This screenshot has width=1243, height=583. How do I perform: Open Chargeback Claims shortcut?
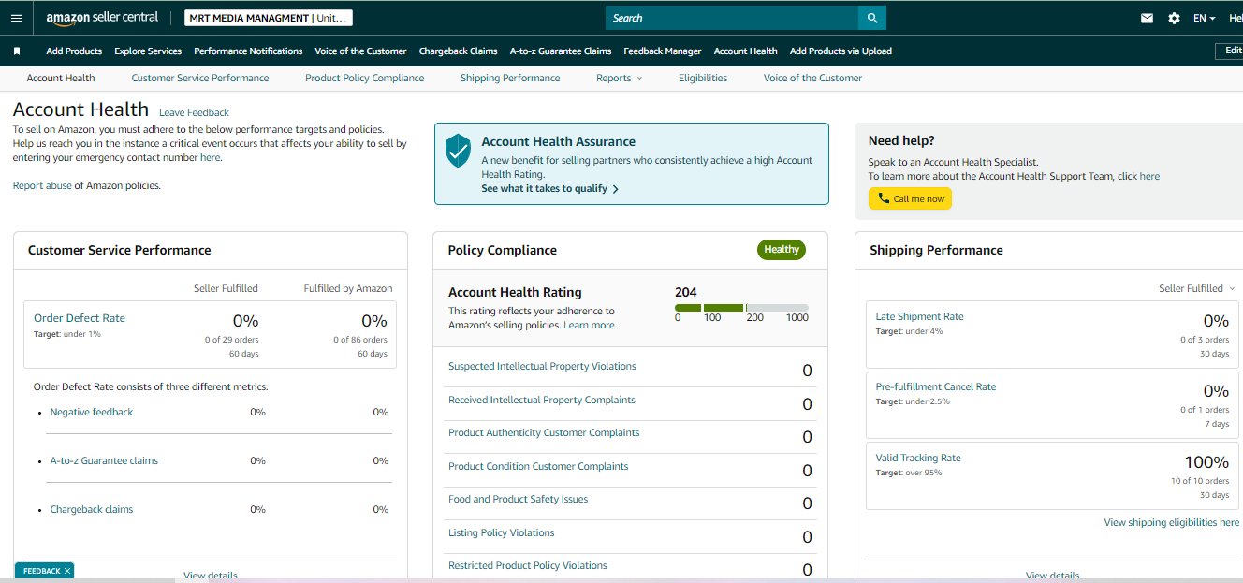pos(458,51)
